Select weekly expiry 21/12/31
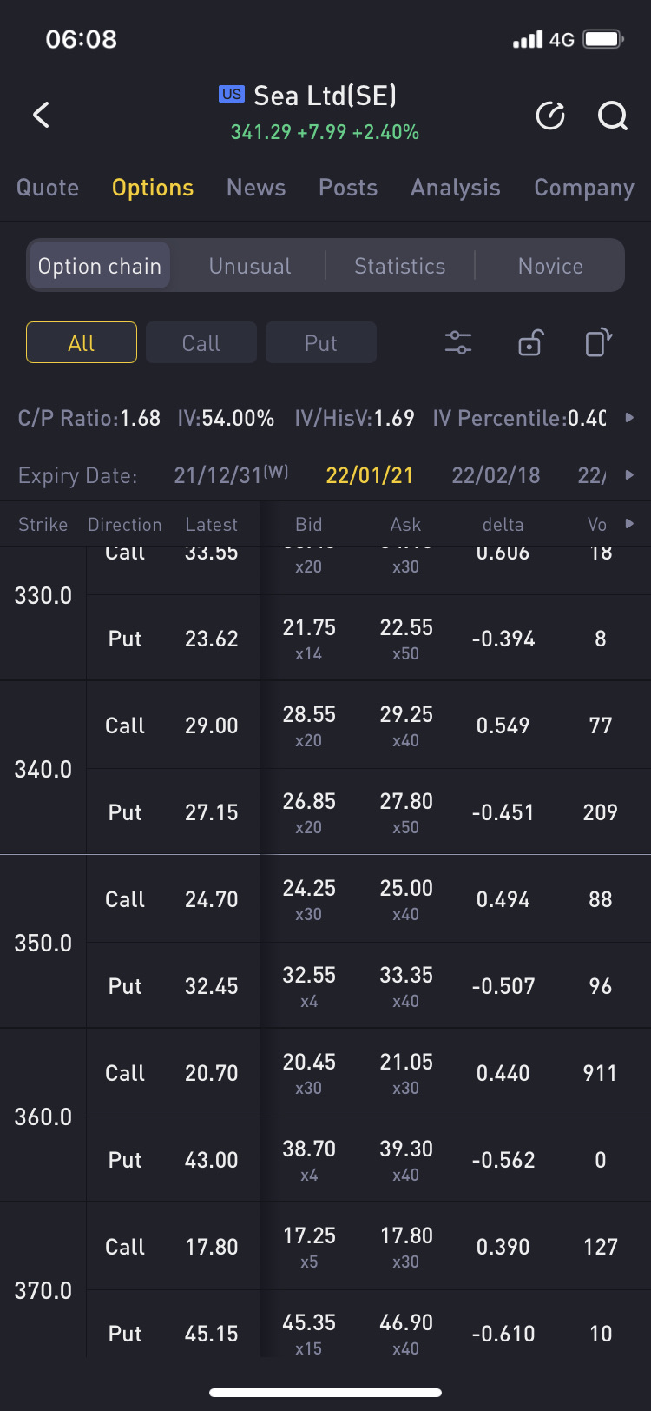The width and height of the screenshot is (651, 1411). [x=231, y=474]
